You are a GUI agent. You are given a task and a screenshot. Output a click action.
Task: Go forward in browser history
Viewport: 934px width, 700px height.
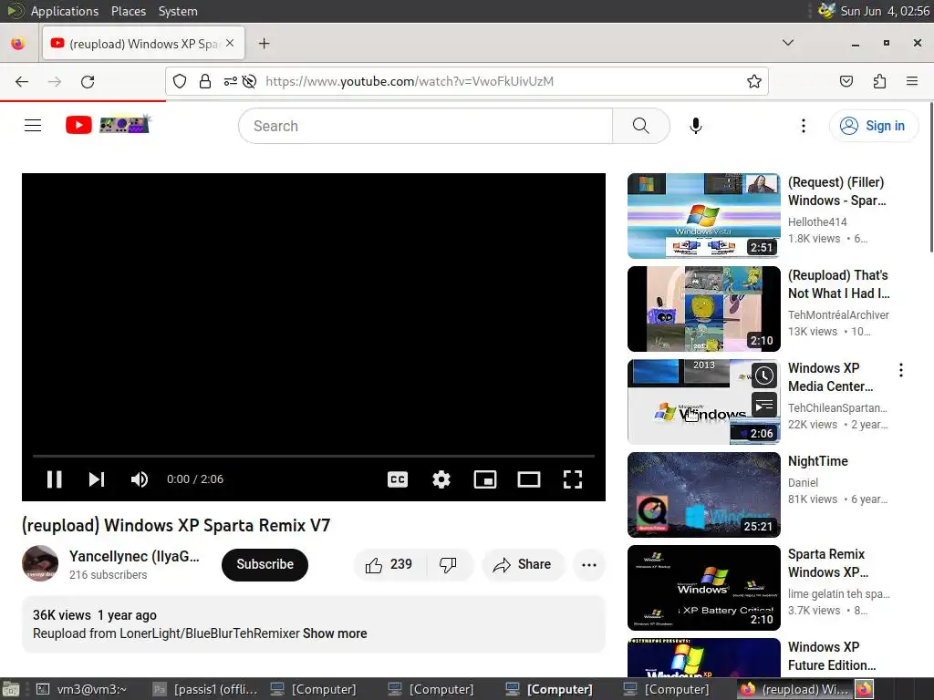click(55, 81)
